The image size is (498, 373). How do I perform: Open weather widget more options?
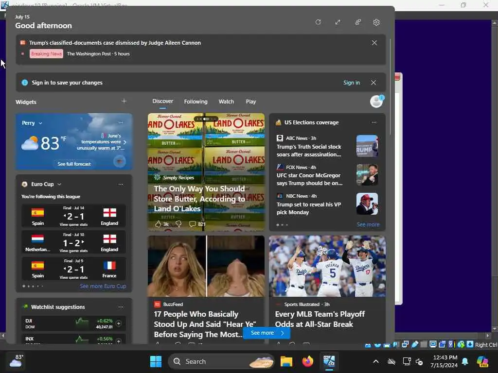point(121,122)
